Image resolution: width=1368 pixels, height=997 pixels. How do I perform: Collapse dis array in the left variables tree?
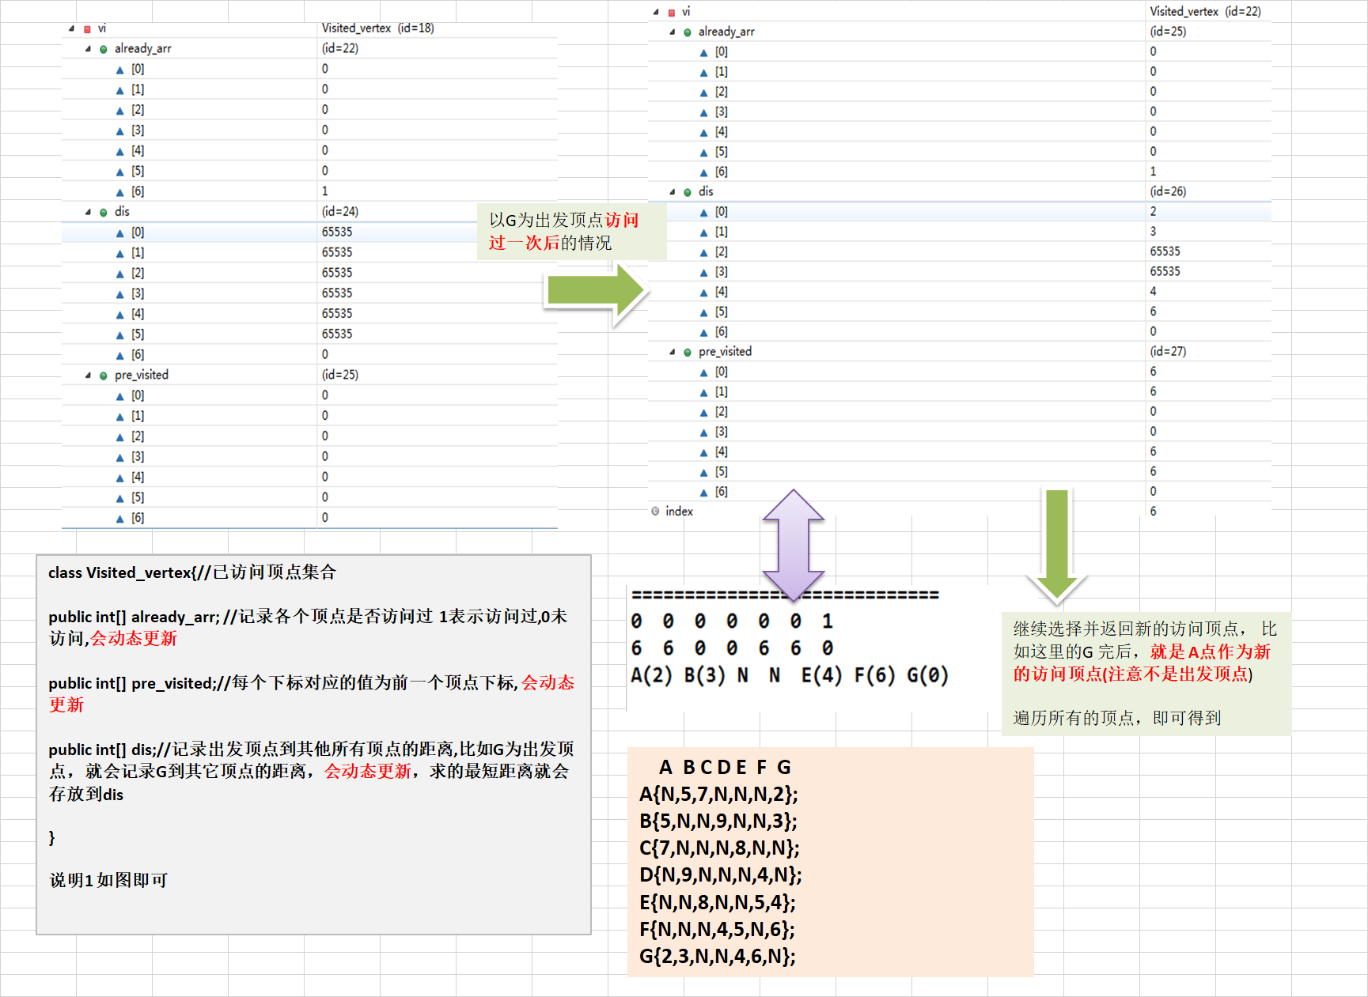[88, 212]
